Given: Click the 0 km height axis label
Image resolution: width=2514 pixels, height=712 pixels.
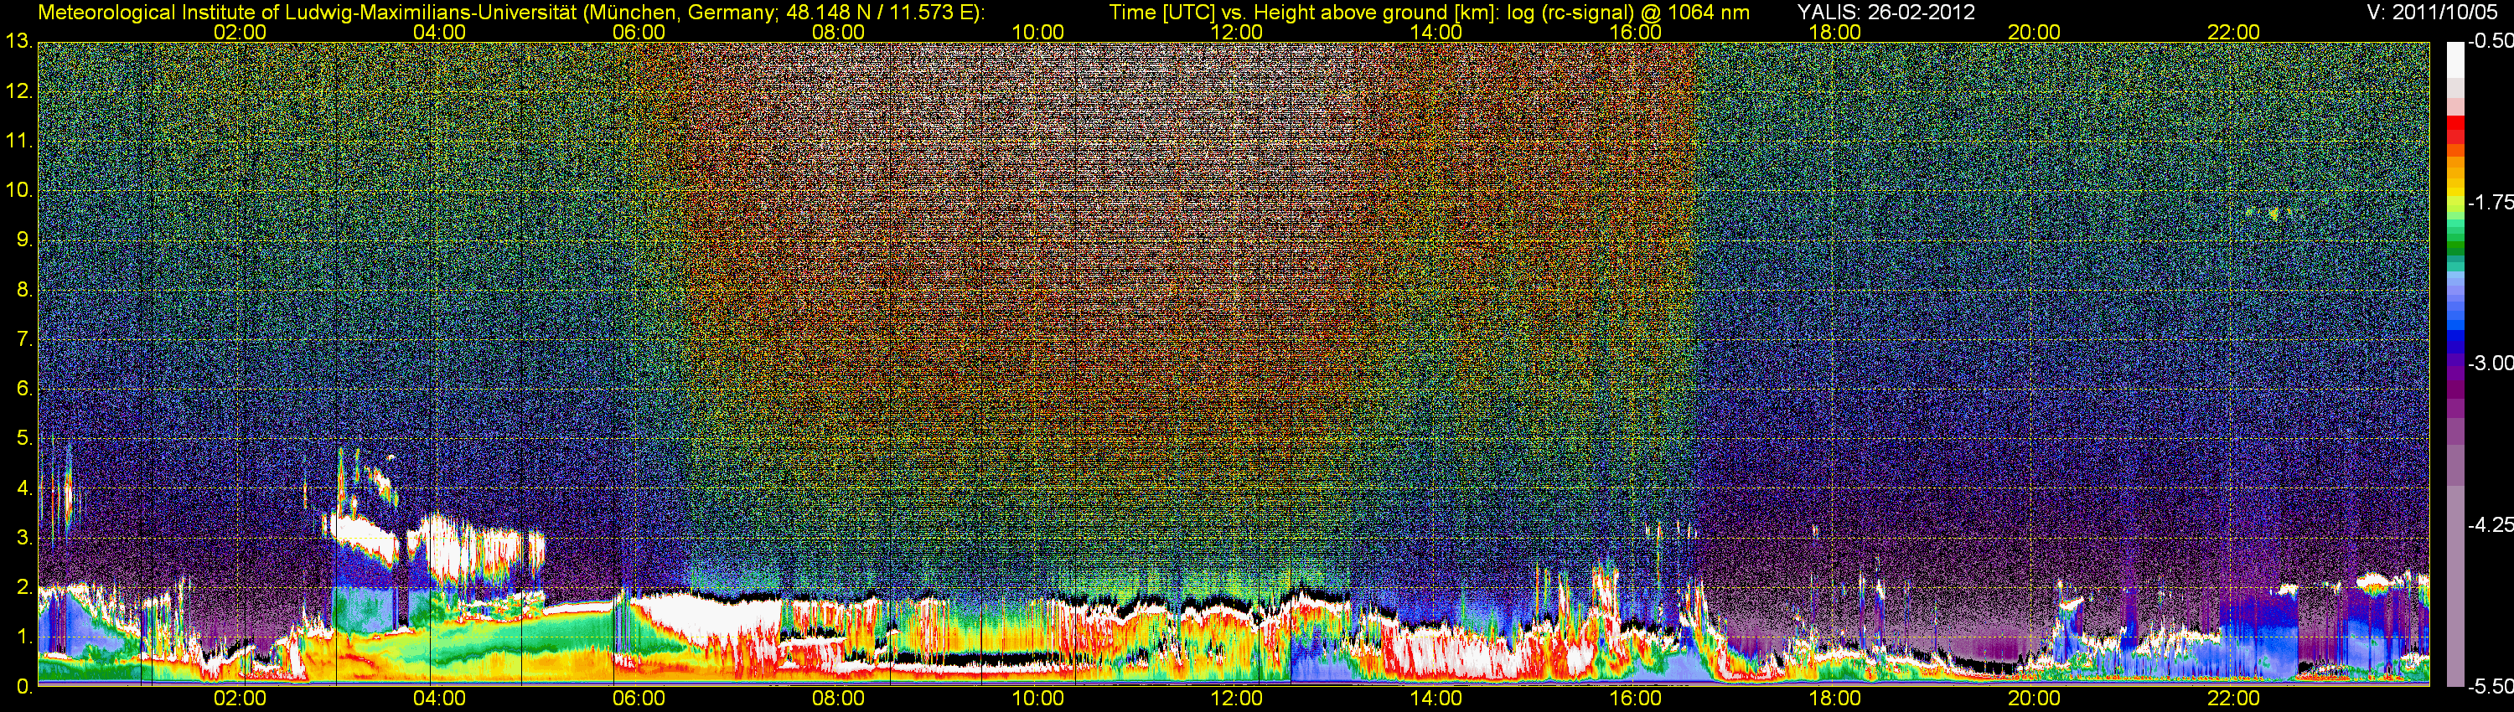Looking at the screenshot, I should pyautogui.click(x=24, y=686).
